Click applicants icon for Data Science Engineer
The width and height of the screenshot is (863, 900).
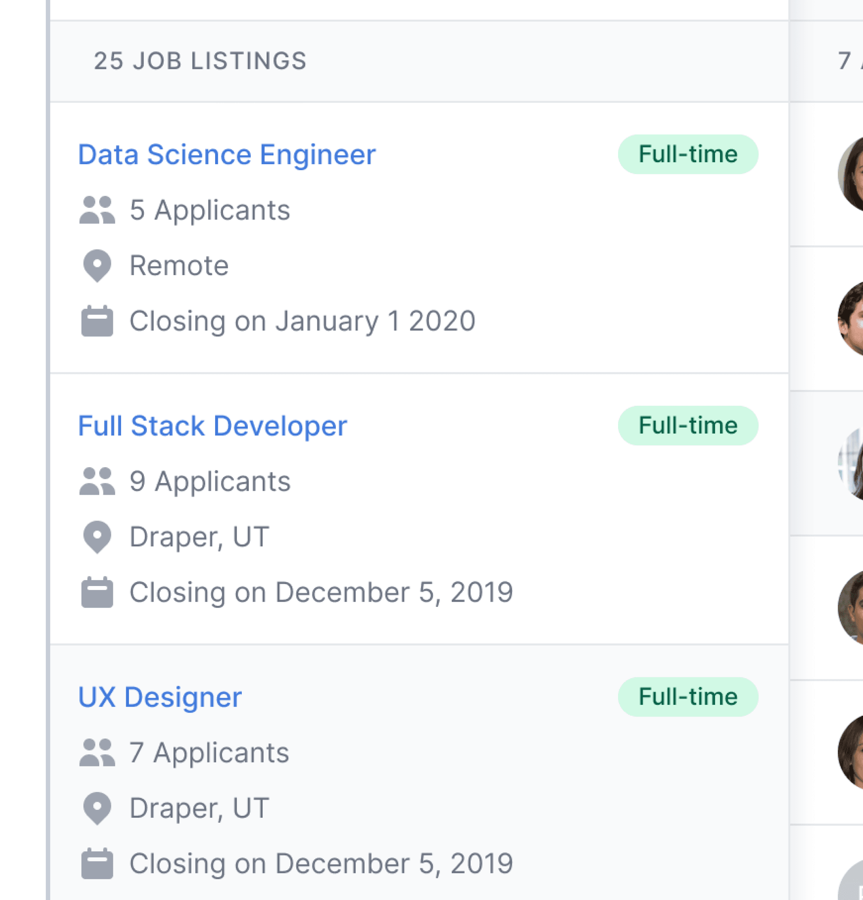[97, 210]
